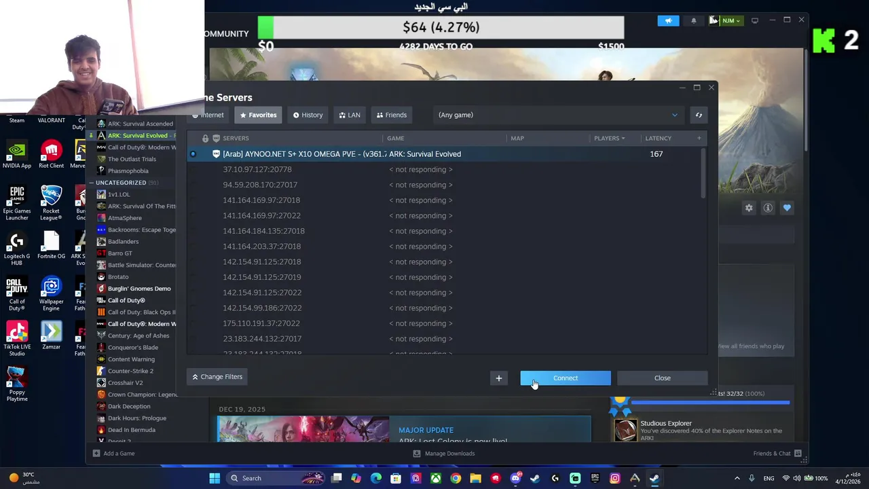Select server 175.110.191.37:27022 row

445,323
